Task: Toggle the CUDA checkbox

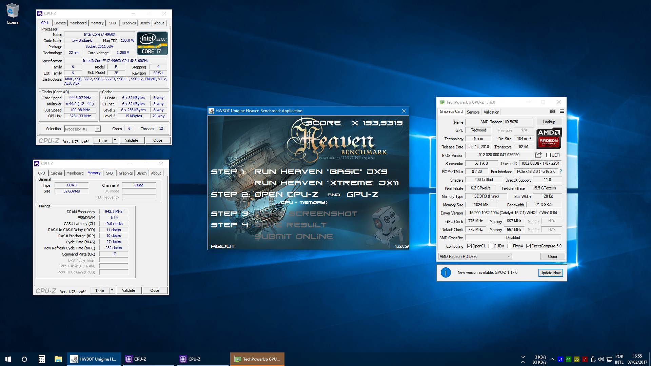Action: click(491, 246)
